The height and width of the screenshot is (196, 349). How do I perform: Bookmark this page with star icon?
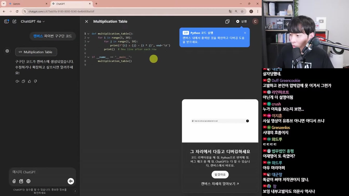(x=242, y=11)
